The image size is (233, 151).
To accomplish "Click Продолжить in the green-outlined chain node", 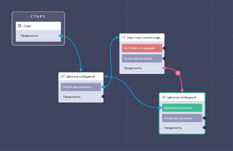I will click(182, 128).
